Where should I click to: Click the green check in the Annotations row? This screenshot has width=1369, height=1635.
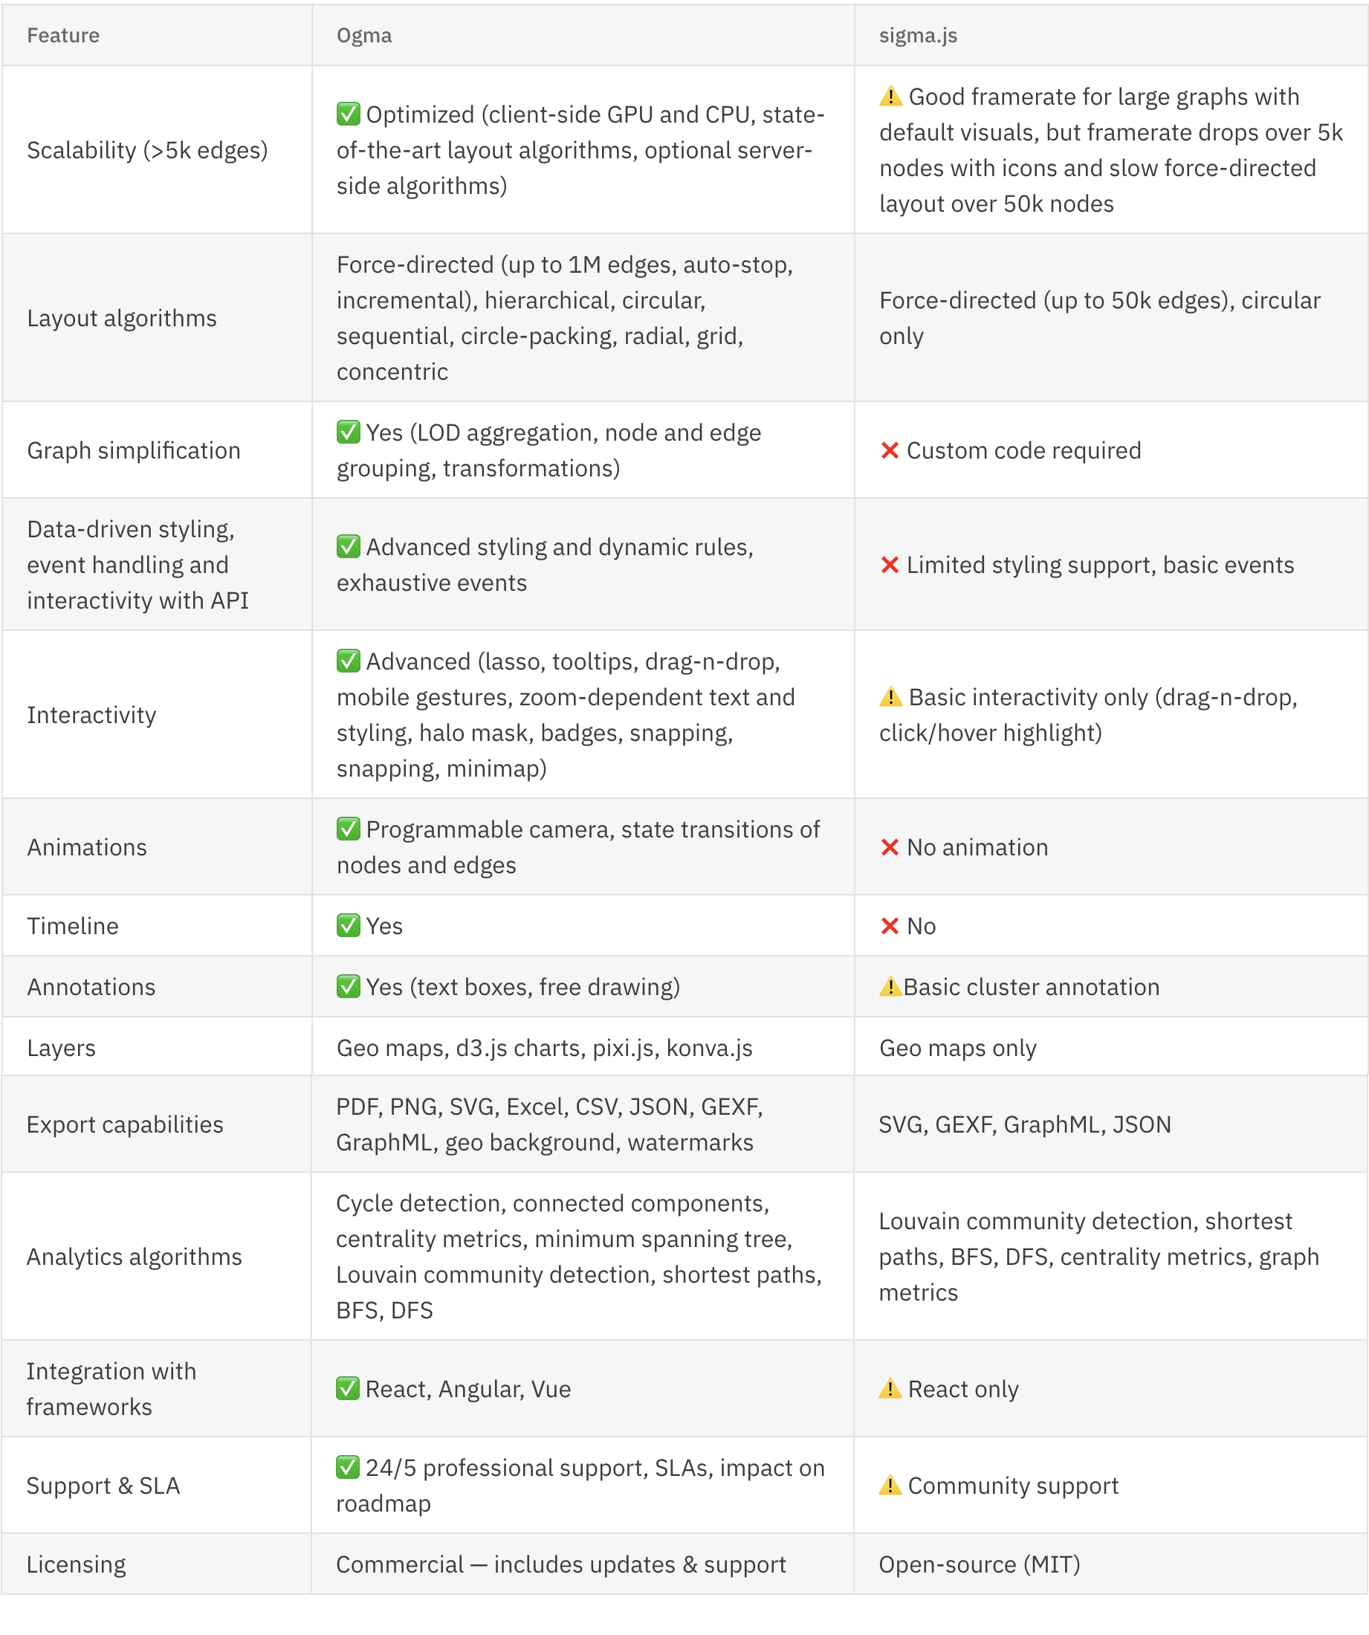(348, 986)
